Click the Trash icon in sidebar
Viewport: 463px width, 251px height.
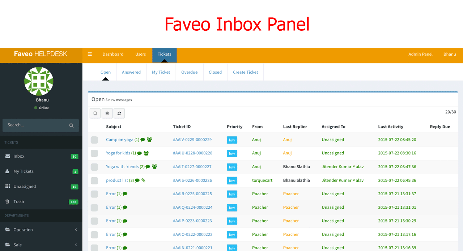click(x=8, y=201)
